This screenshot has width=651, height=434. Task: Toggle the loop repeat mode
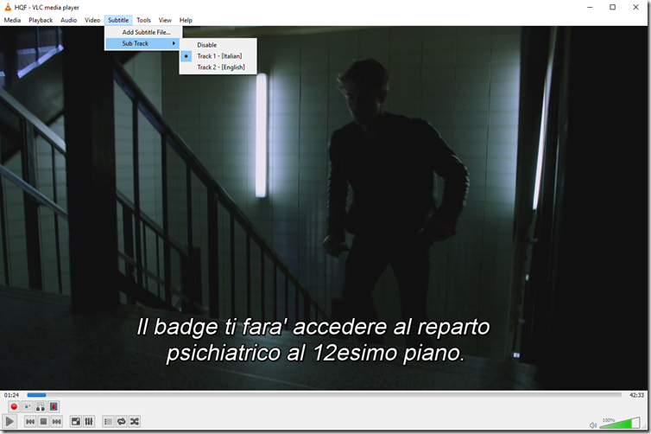click(121, 422)
